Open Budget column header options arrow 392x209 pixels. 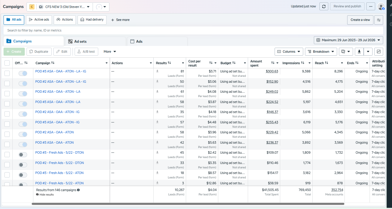245,63
